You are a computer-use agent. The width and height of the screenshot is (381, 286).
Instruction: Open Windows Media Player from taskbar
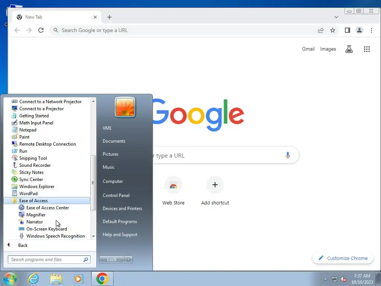(78, 279)
